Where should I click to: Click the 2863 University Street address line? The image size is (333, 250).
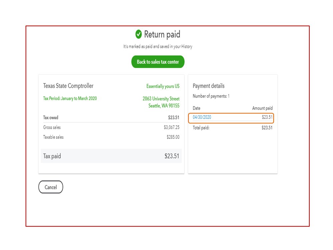[x=161, y=99]
